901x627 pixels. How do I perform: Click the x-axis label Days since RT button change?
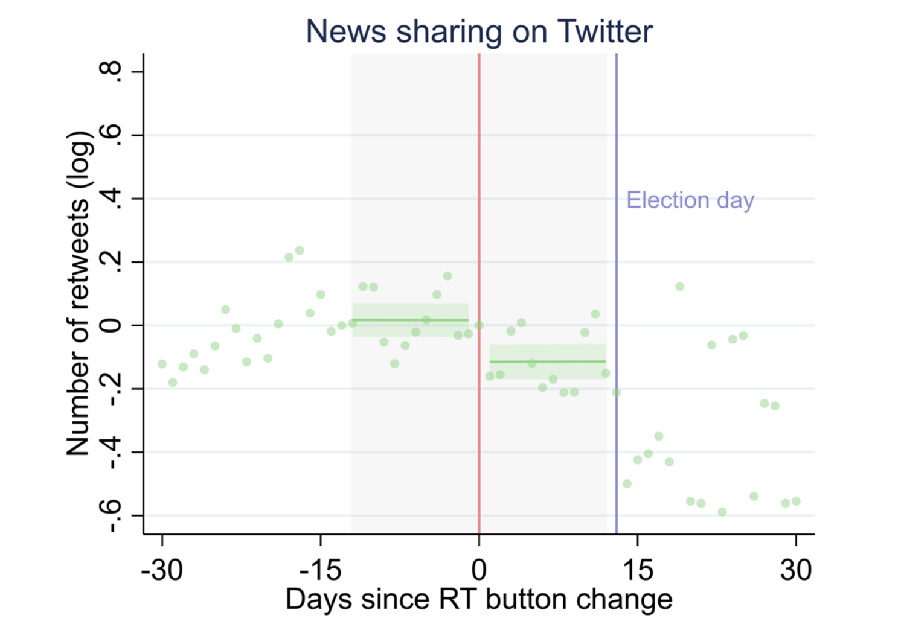pos(479,599)
